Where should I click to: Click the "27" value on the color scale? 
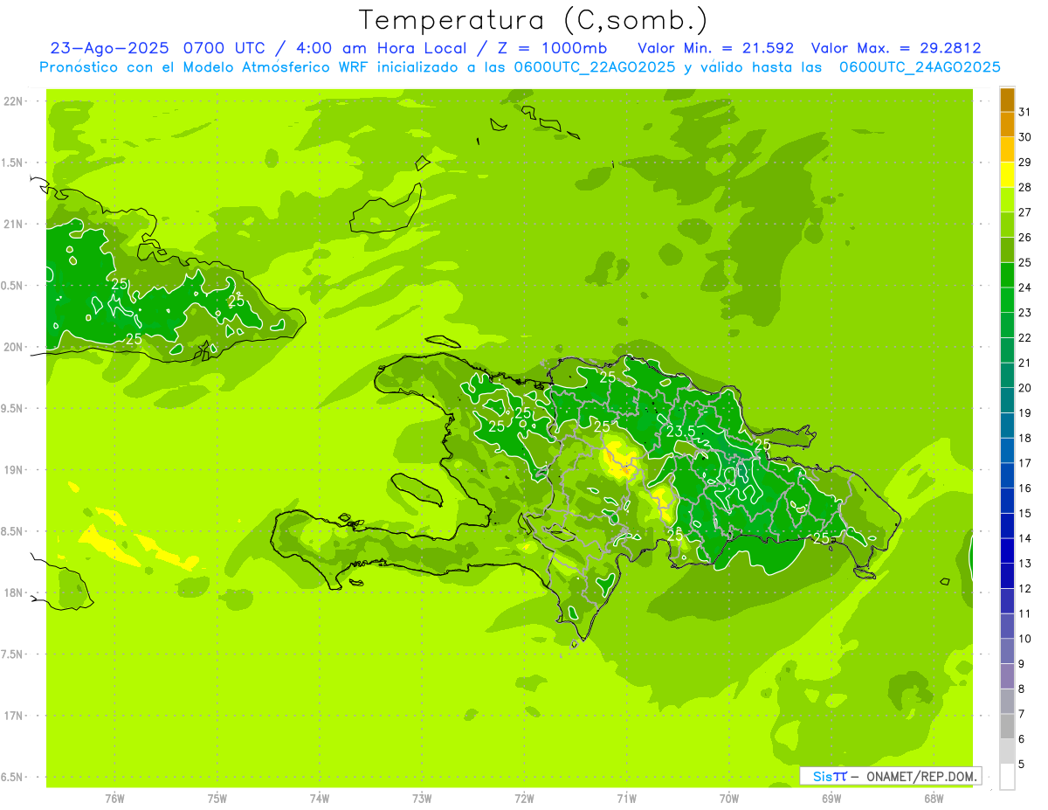click(x=1025, y=212)
